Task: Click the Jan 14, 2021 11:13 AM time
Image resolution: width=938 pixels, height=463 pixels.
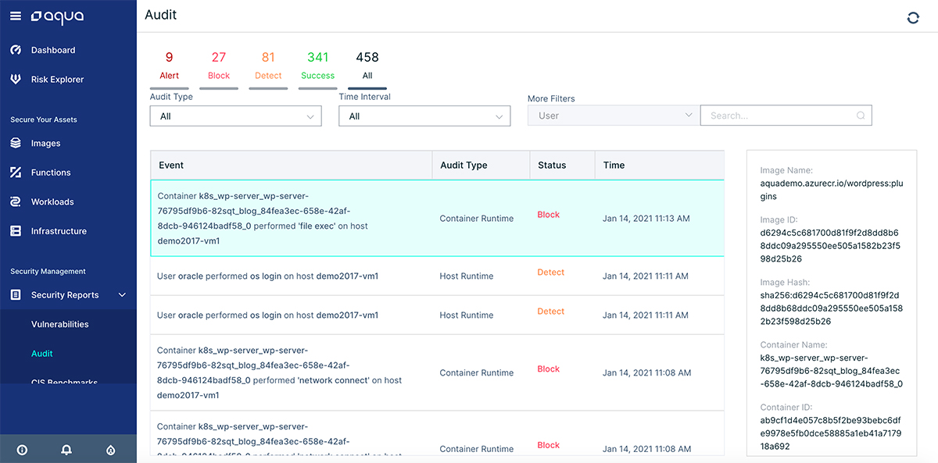Action: coord(646,219)
